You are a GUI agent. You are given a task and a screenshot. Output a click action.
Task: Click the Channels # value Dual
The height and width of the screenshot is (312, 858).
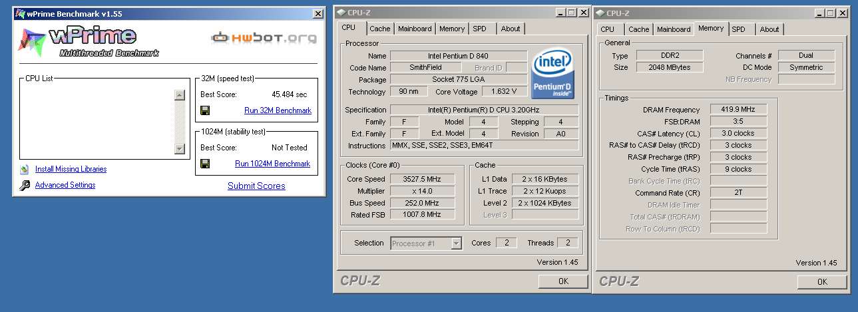pyautogui.click(x=806, y=56)
